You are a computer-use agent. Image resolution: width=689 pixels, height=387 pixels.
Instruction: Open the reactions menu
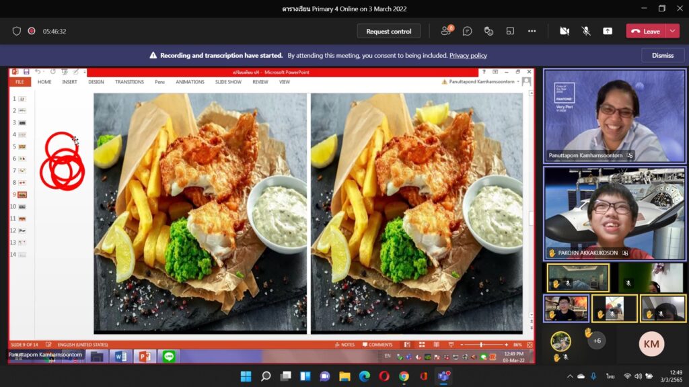(489, 31)
